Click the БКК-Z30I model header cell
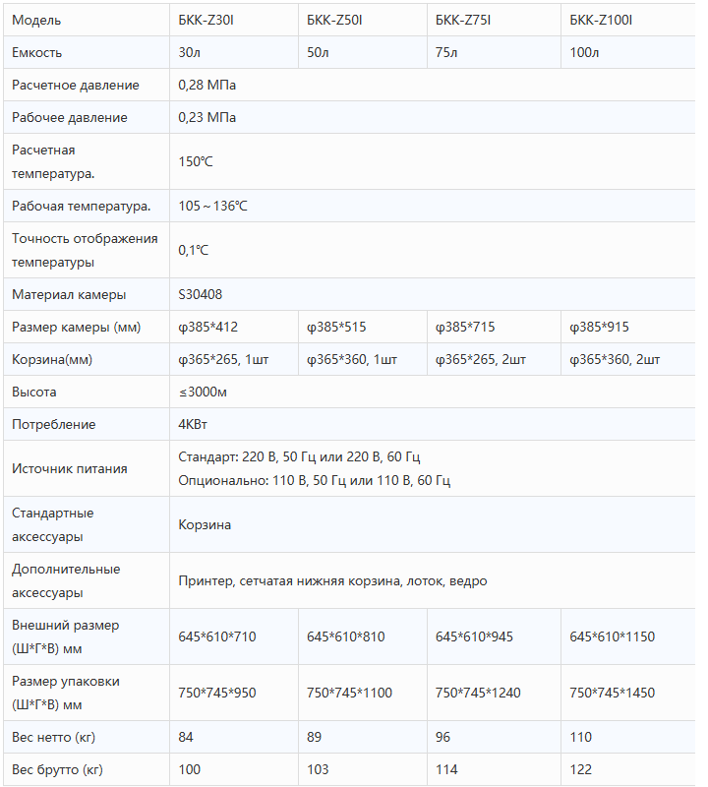This screenshot has height=787, width=708. click(x=207, y=20)
